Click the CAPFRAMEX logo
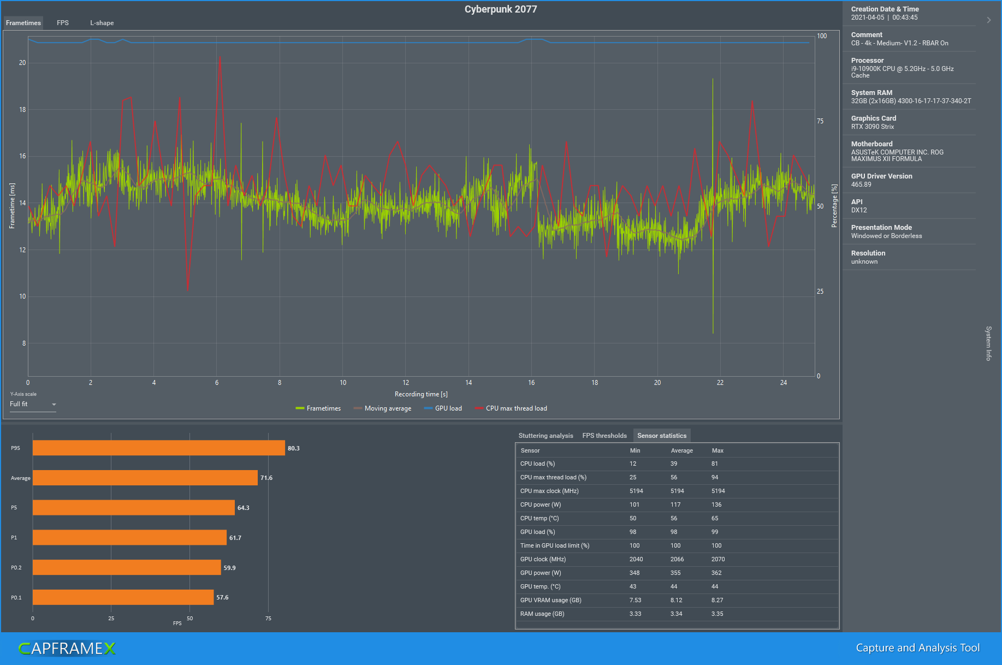The height and width of the screenshot is (665, 1002). point(67,649)
